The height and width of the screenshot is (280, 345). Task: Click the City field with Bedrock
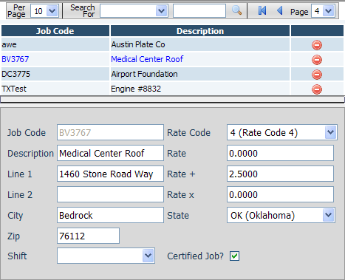pyautogui.click(x=110, y=215)
